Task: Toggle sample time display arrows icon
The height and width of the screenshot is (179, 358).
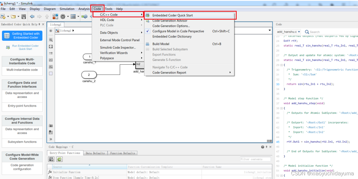Action: click(x=51, y=53)
